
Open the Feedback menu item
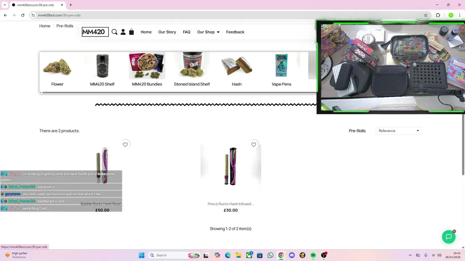(235, 32)
